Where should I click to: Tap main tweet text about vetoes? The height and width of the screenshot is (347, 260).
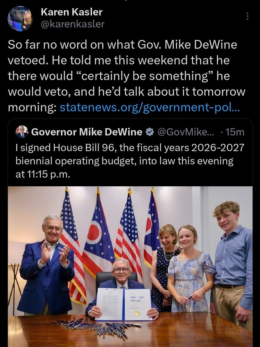pos(126,76)
